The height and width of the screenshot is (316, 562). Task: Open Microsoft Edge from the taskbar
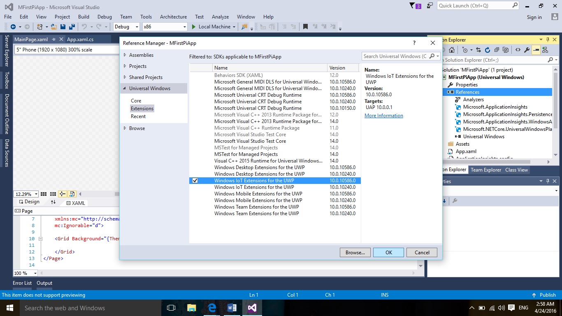212,308
